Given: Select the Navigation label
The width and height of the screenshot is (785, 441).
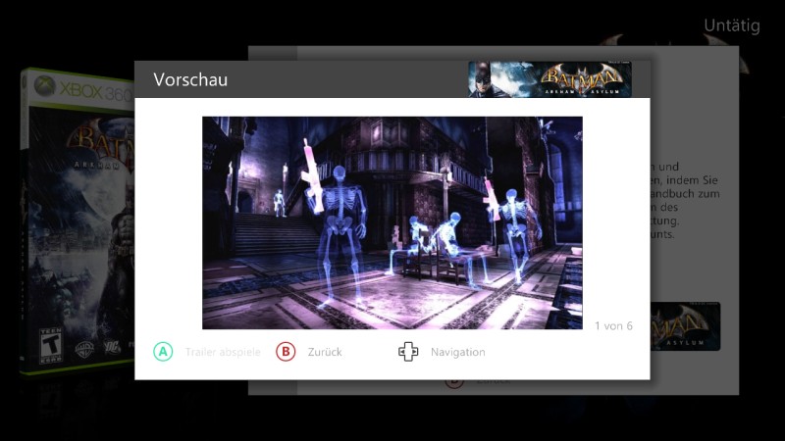Looking at the screenshot, I should (458, 352).
